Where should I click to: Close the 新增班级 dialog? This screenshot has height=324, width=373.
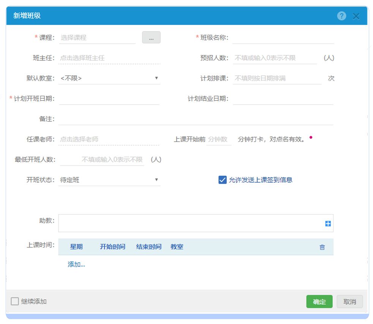(x=356, y=16)
